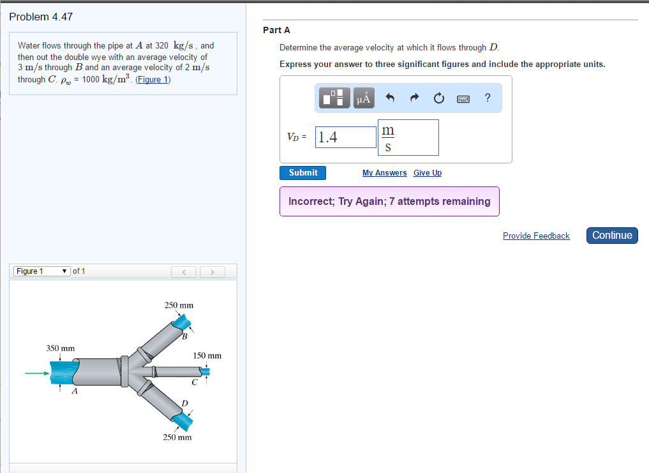Open the Figure 1 selection dropdown
649x473 pixels.
(41, 271)
